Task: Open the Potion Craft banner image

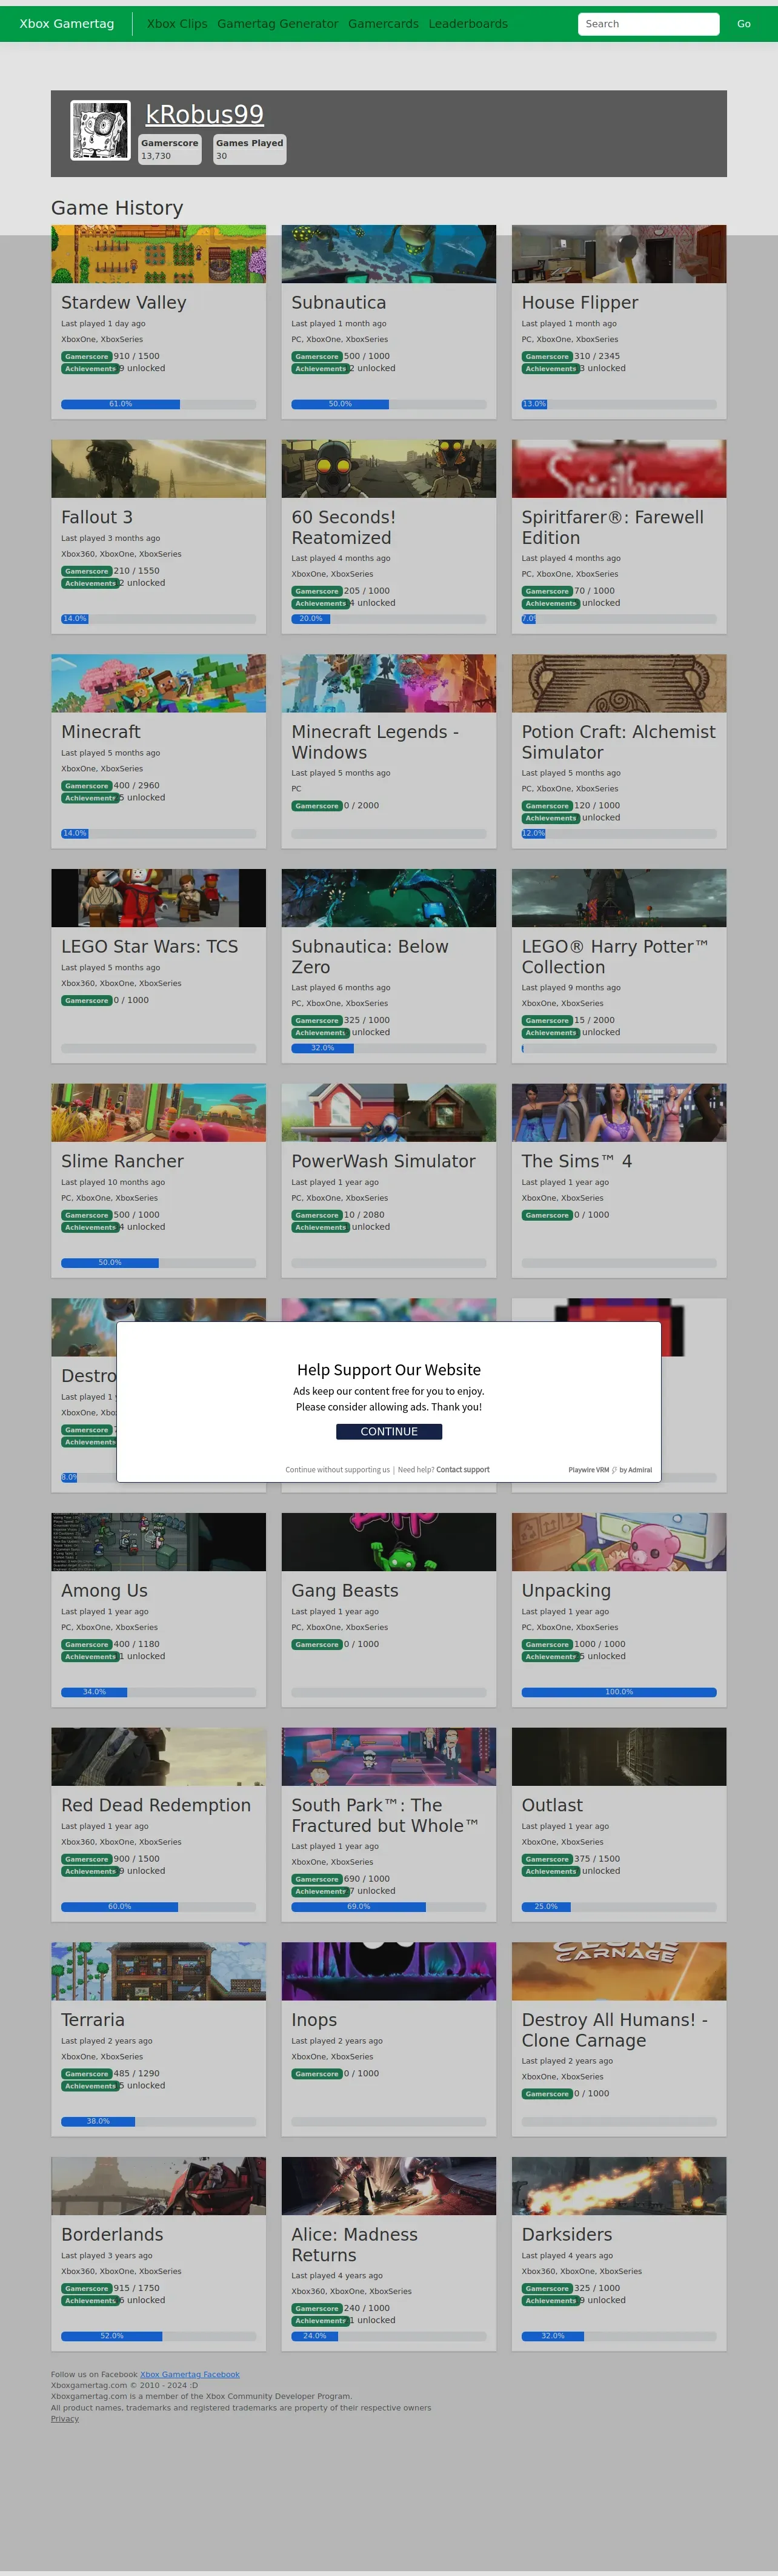Action: 619,684
